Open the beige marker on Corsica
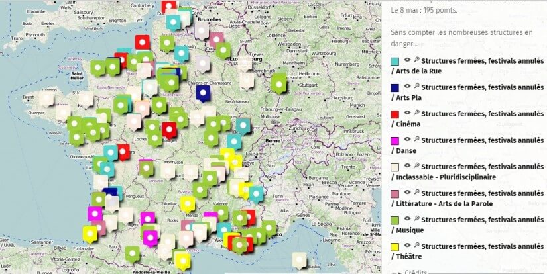Image resolution: width=547 pixels, height=274 pixels. 299,260
